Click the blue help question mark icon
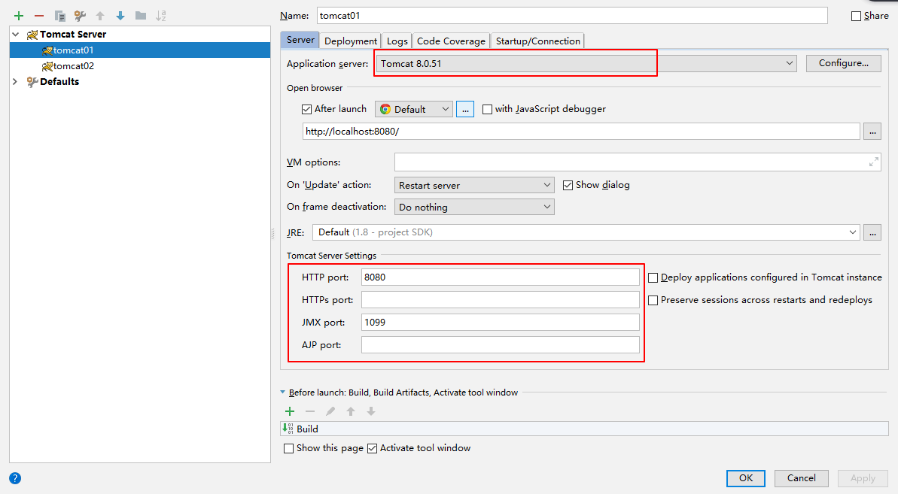Image resolution: width=898 pixels, height=494 pixels. coord(15,478)
